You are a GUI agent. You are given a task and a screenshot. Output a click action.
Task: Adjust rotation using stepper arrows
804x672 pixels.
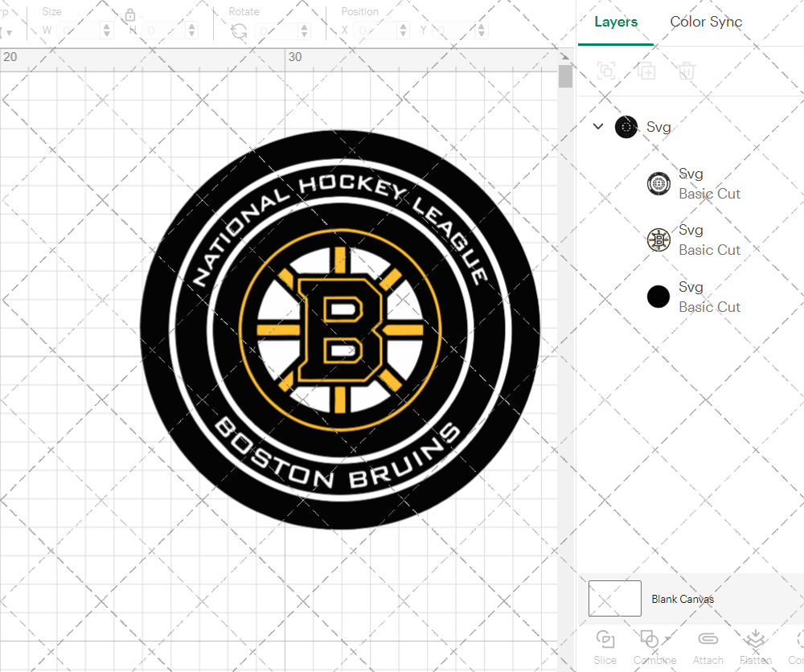[305, 31]
